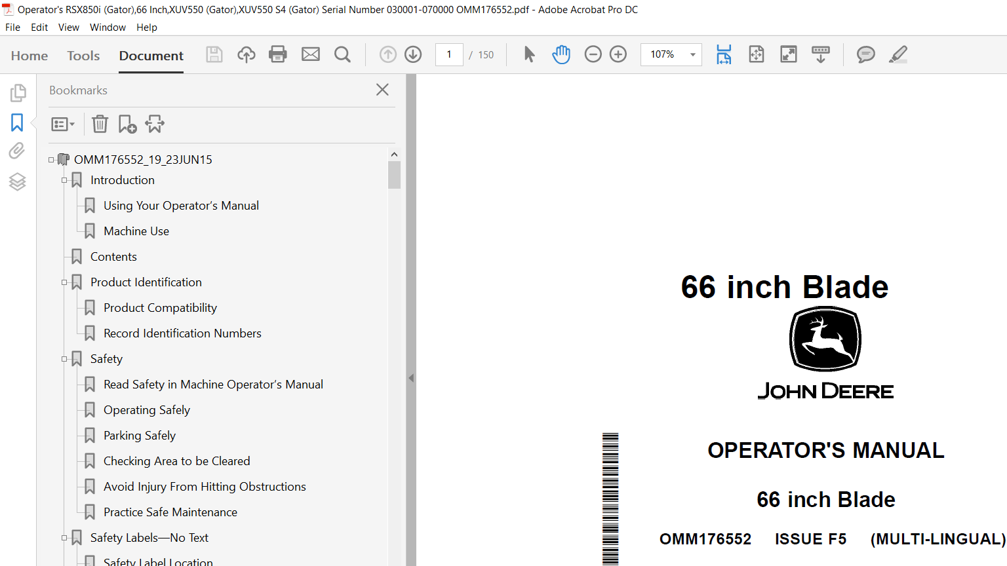Screen dimensions: 1007x566
Task: Click the Save file icon
Action: point(214,54)
